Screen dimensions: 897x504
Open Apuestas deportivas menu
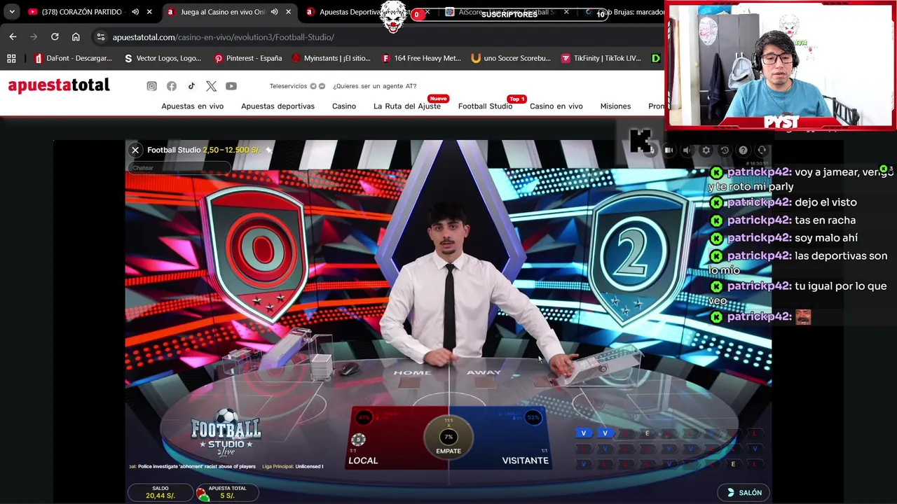point(278,106)
